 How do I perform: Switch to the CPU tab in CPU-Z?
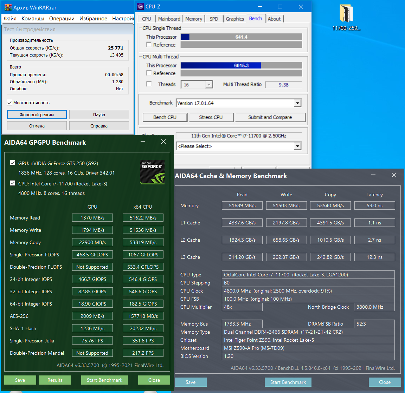pyautogui.click(x=147, y=19)
